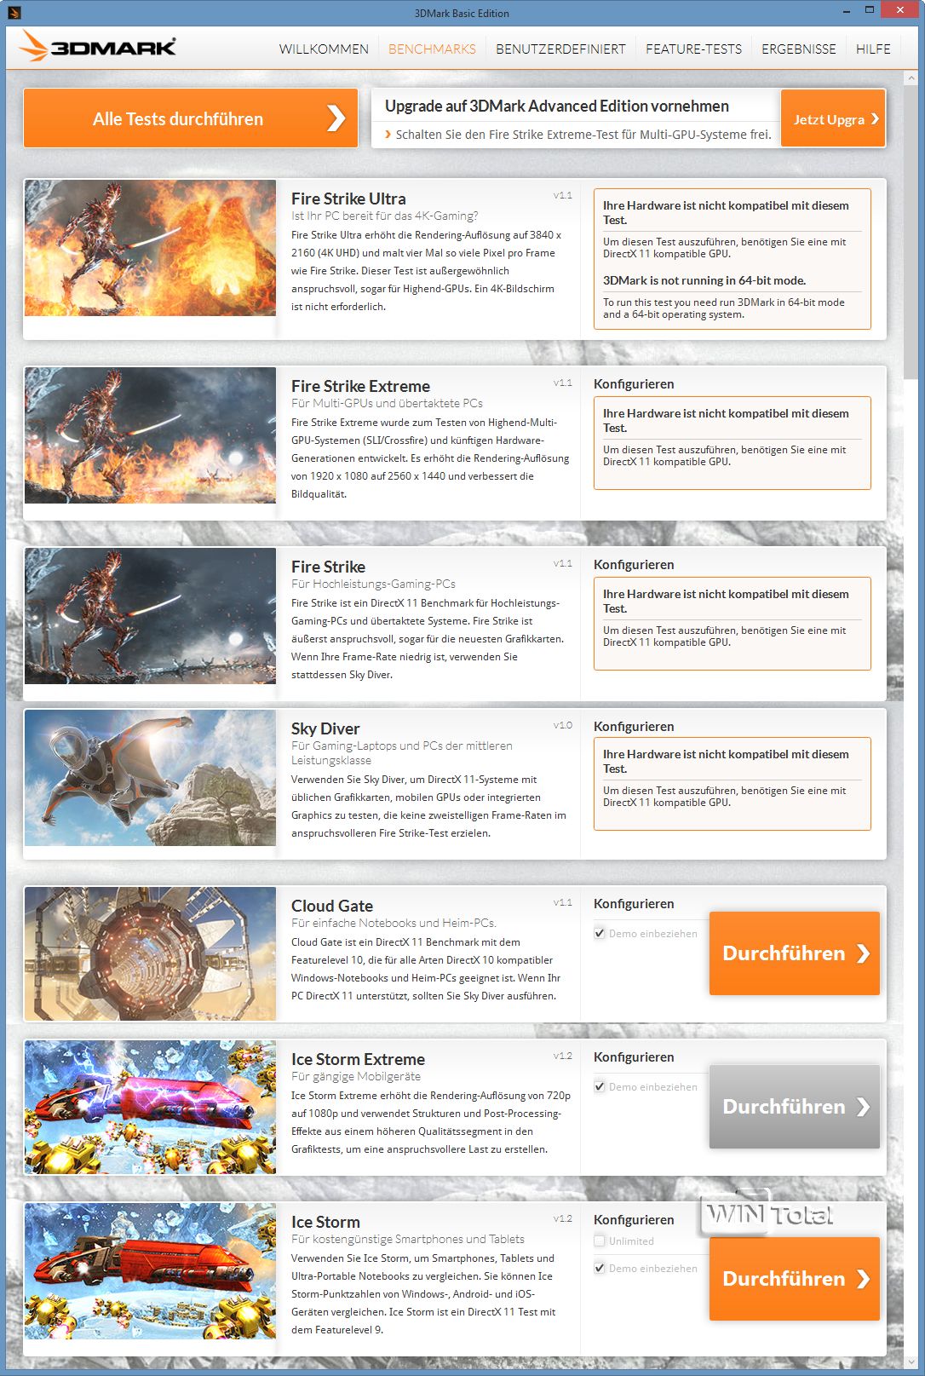Click Fire Strike Extreme incompatibility message
925x1376 pixels.
click(x=732, y=442)
